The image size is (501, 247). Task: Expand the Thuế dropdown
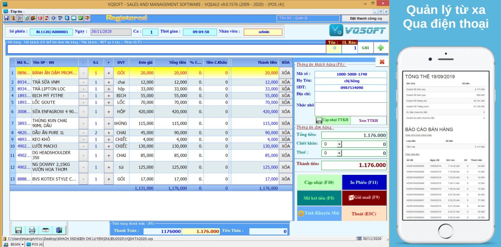(x=339, y=153)
